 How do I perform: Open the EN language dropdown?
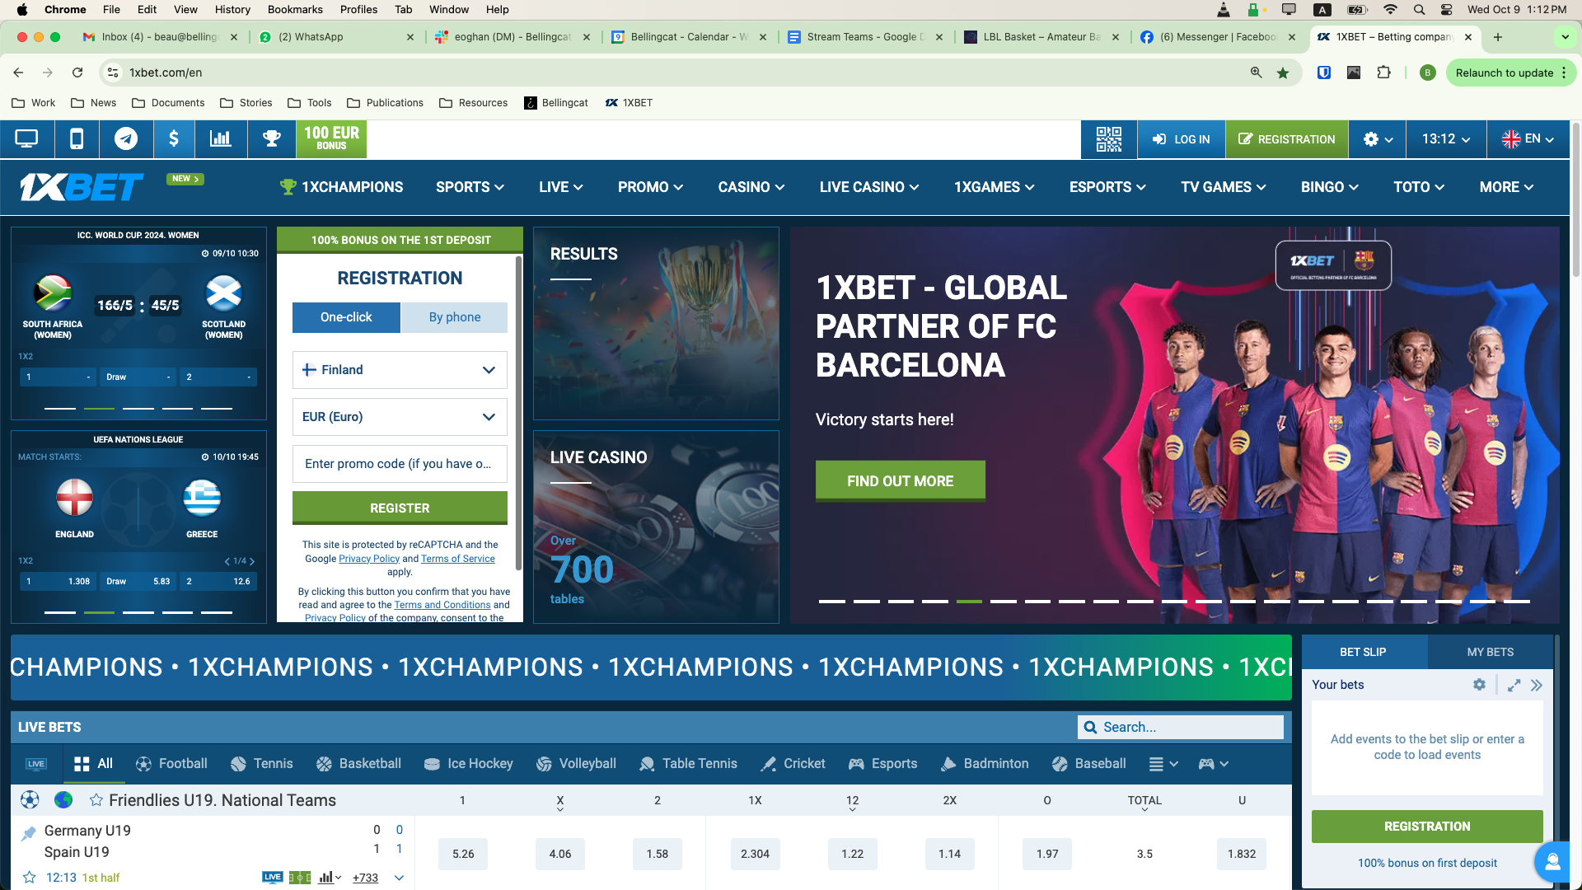tap(1528, 139)
